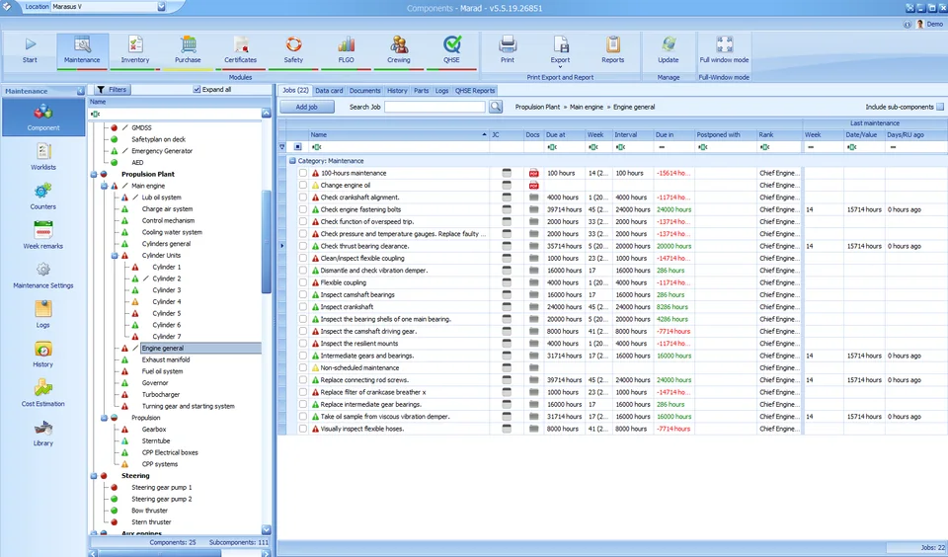
Task: Collapse the Main engine tree node
Action: (104, 186)
